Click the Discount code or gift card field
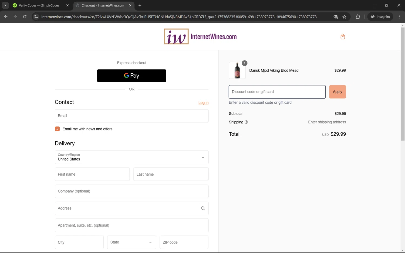The width and height of the screenshot is (405, 253). (x=277, y=92)
